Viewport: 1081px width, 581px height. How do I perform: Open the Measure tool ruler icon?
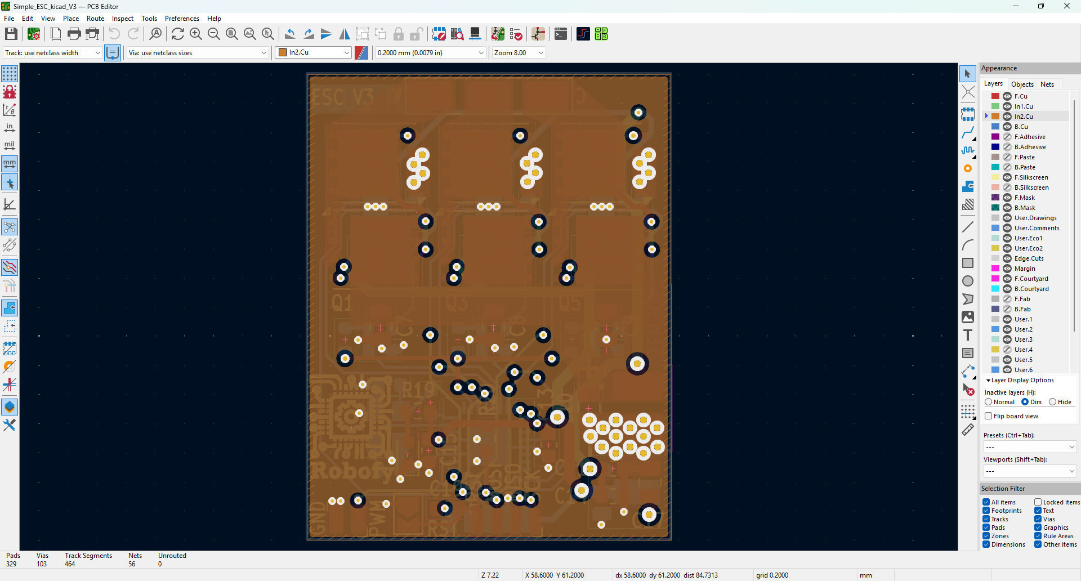tap(968, 430)
